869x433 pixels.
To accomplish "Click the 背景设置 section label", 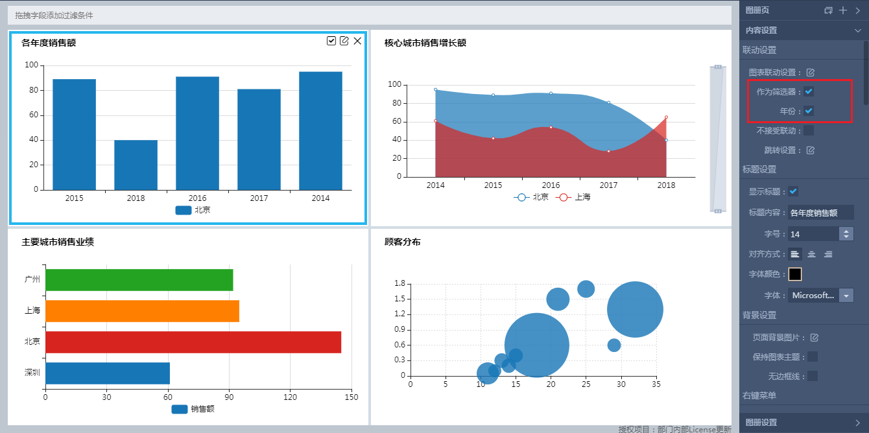I will click(x=759, y=315).
